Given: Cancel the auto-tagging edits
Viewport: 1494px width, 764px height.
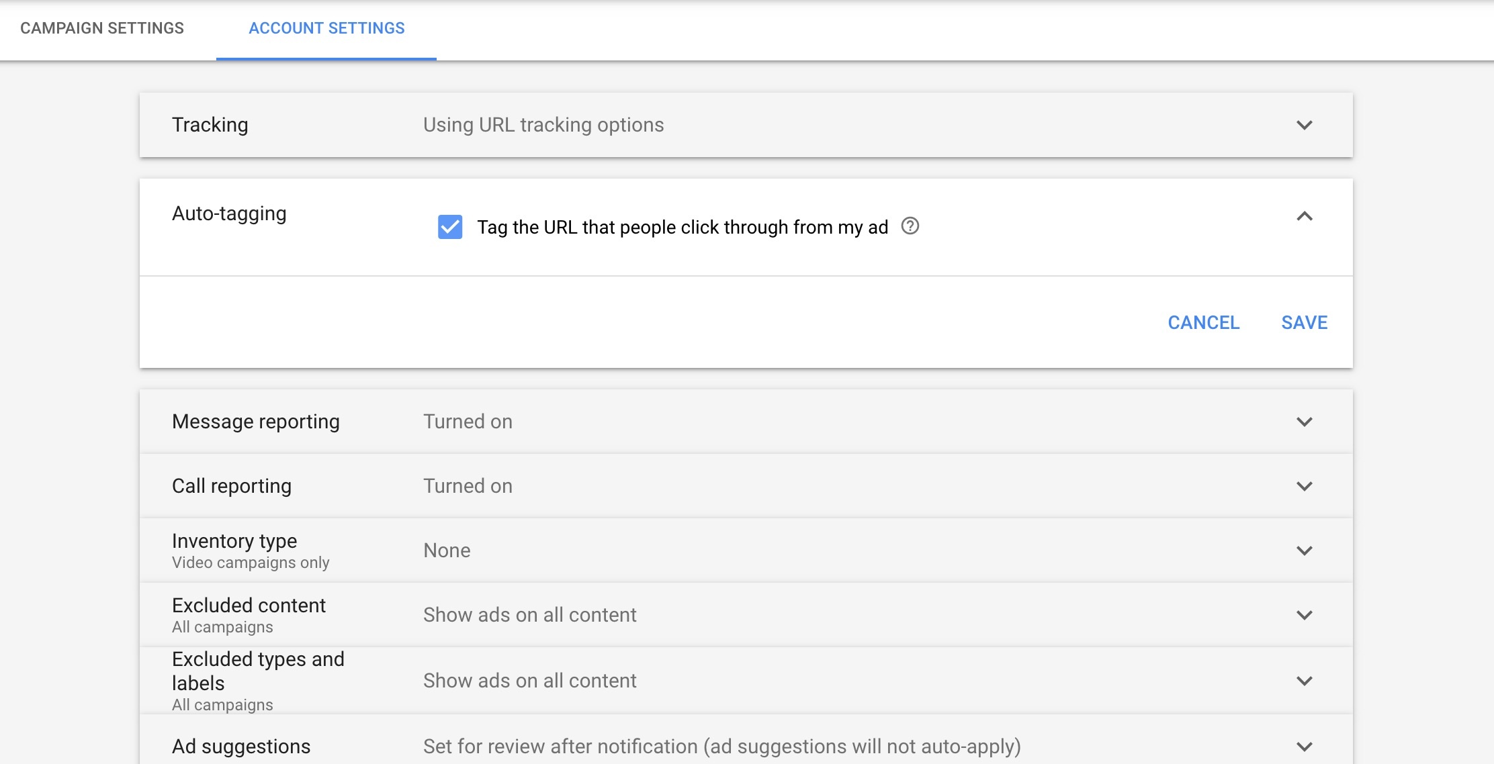Looking at the screenshot, I should pyautogui.click(x=1203, y=322).
